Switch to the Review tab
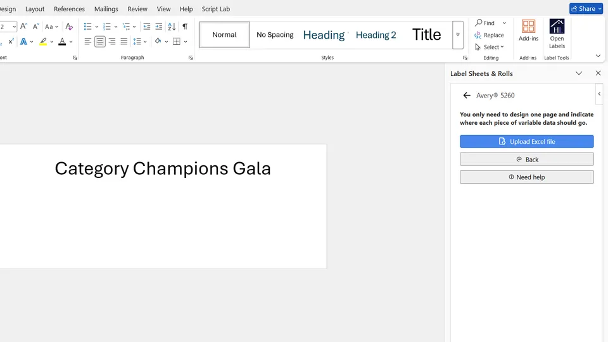The image size is (608, 342). point(137,8)
